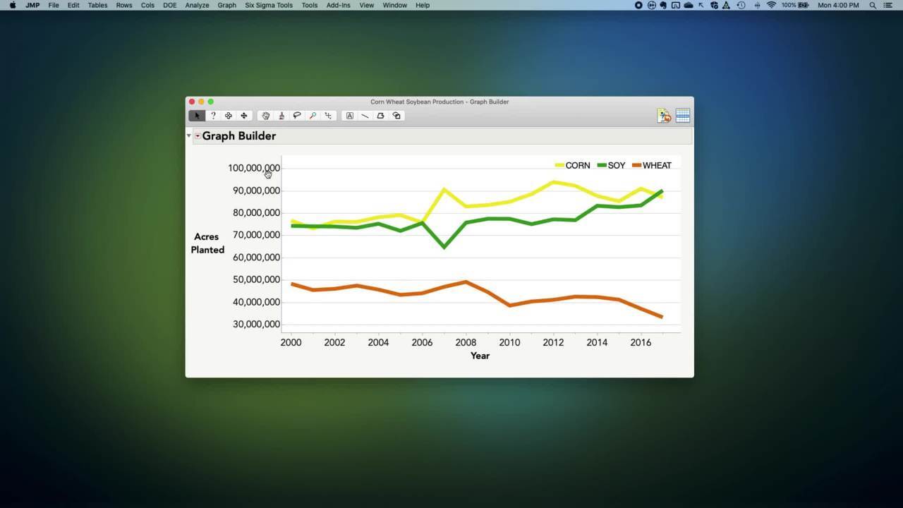Activate the Magnifier zoom tool
Image resolution: width=903 pixels, height=508 pixels.
pyautogui.click(x=313, y=116)
